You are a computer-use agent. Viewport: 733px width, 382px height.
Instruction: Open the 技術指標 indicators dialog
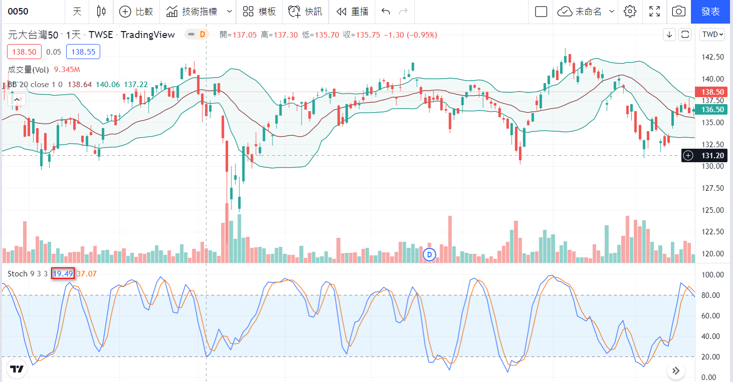coord(192,12)
